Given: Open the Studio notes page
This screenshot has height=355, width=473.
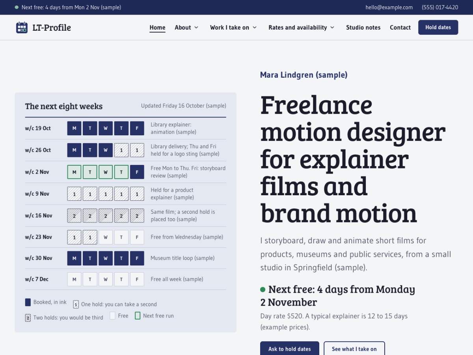Looking at the screenshot, I should point(363,28).
